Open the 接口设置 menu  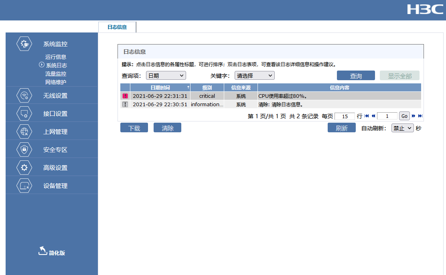(x=55, y=113)
